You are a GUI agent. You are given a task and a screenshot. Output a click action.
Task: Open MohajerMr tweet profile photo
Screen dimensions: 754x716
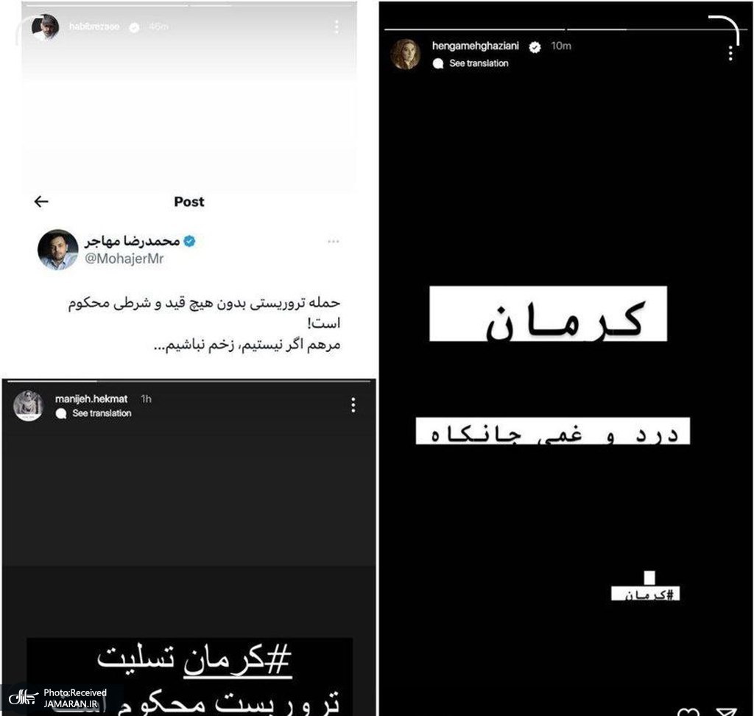(57, 249)
